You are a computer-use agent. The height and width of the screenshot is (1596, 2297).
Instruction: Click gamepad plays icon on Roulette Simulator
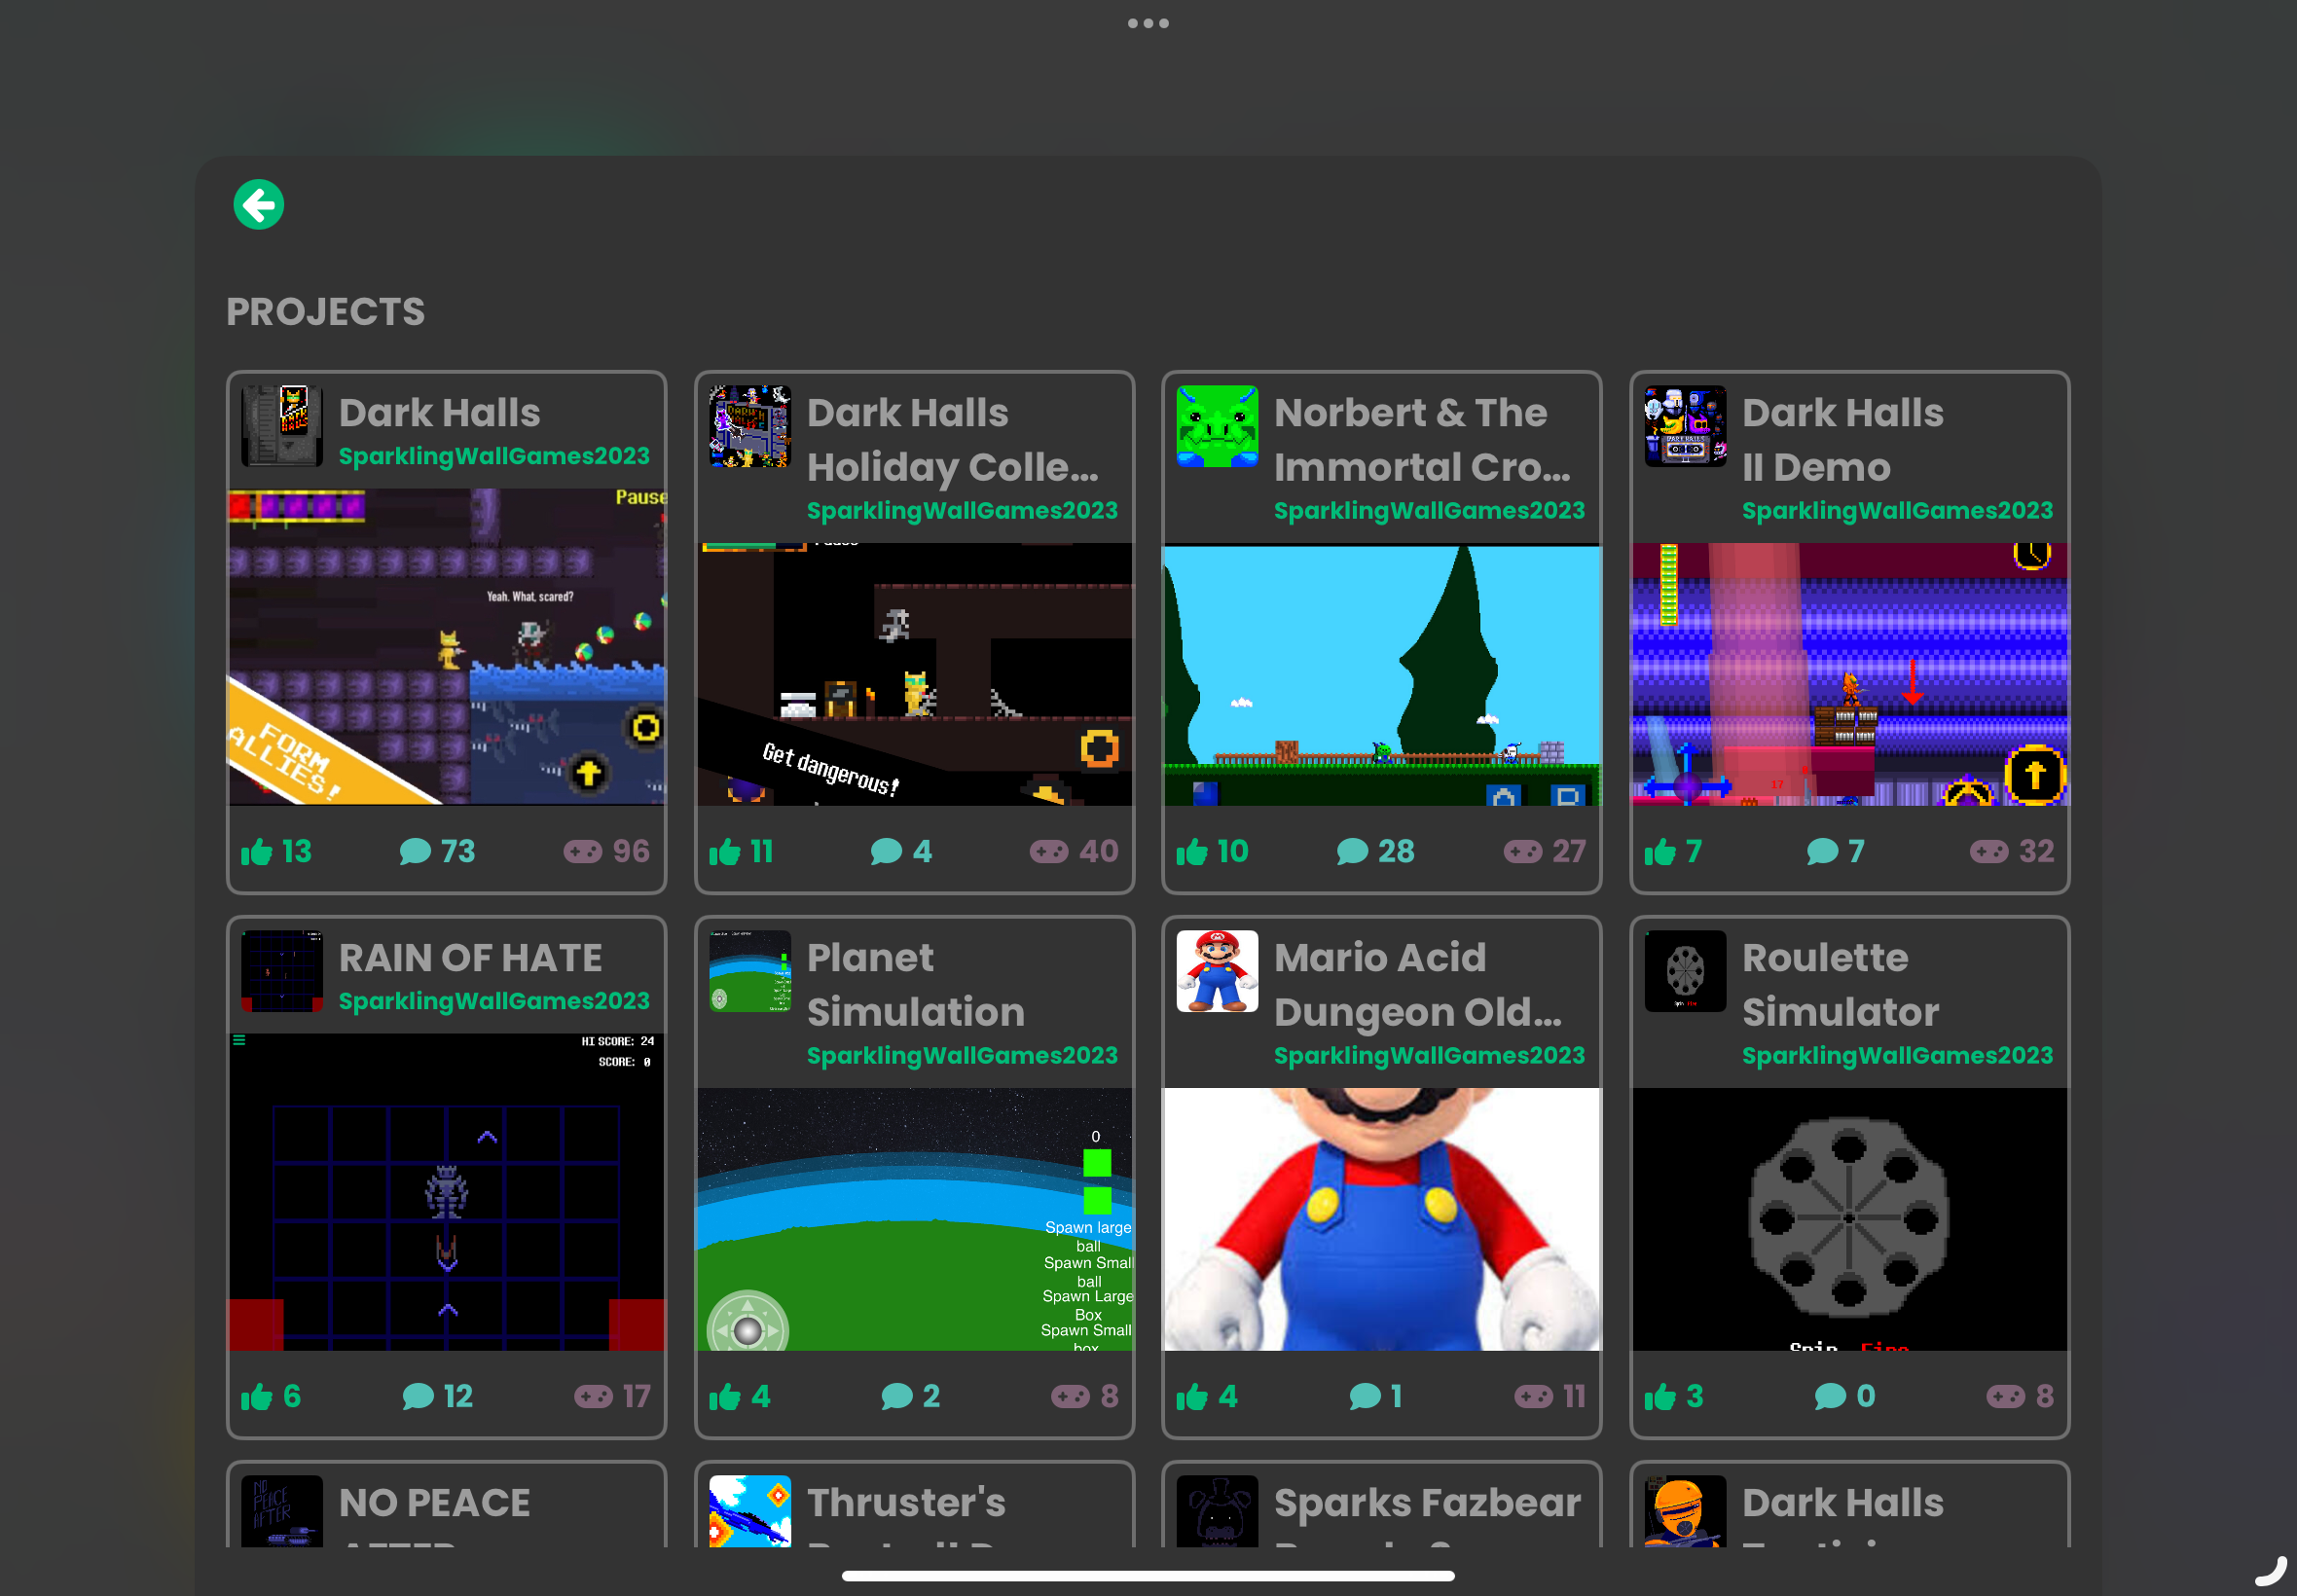[2005, 1397]
